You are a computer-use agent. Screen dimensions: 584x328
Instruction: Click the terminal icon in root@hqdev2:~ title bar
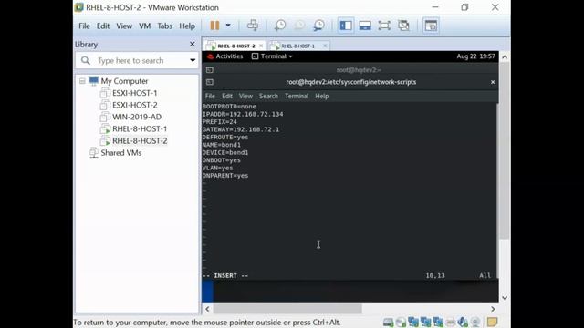point(210,70)
